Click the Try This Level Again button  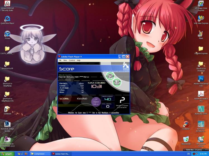pos(117,83)
